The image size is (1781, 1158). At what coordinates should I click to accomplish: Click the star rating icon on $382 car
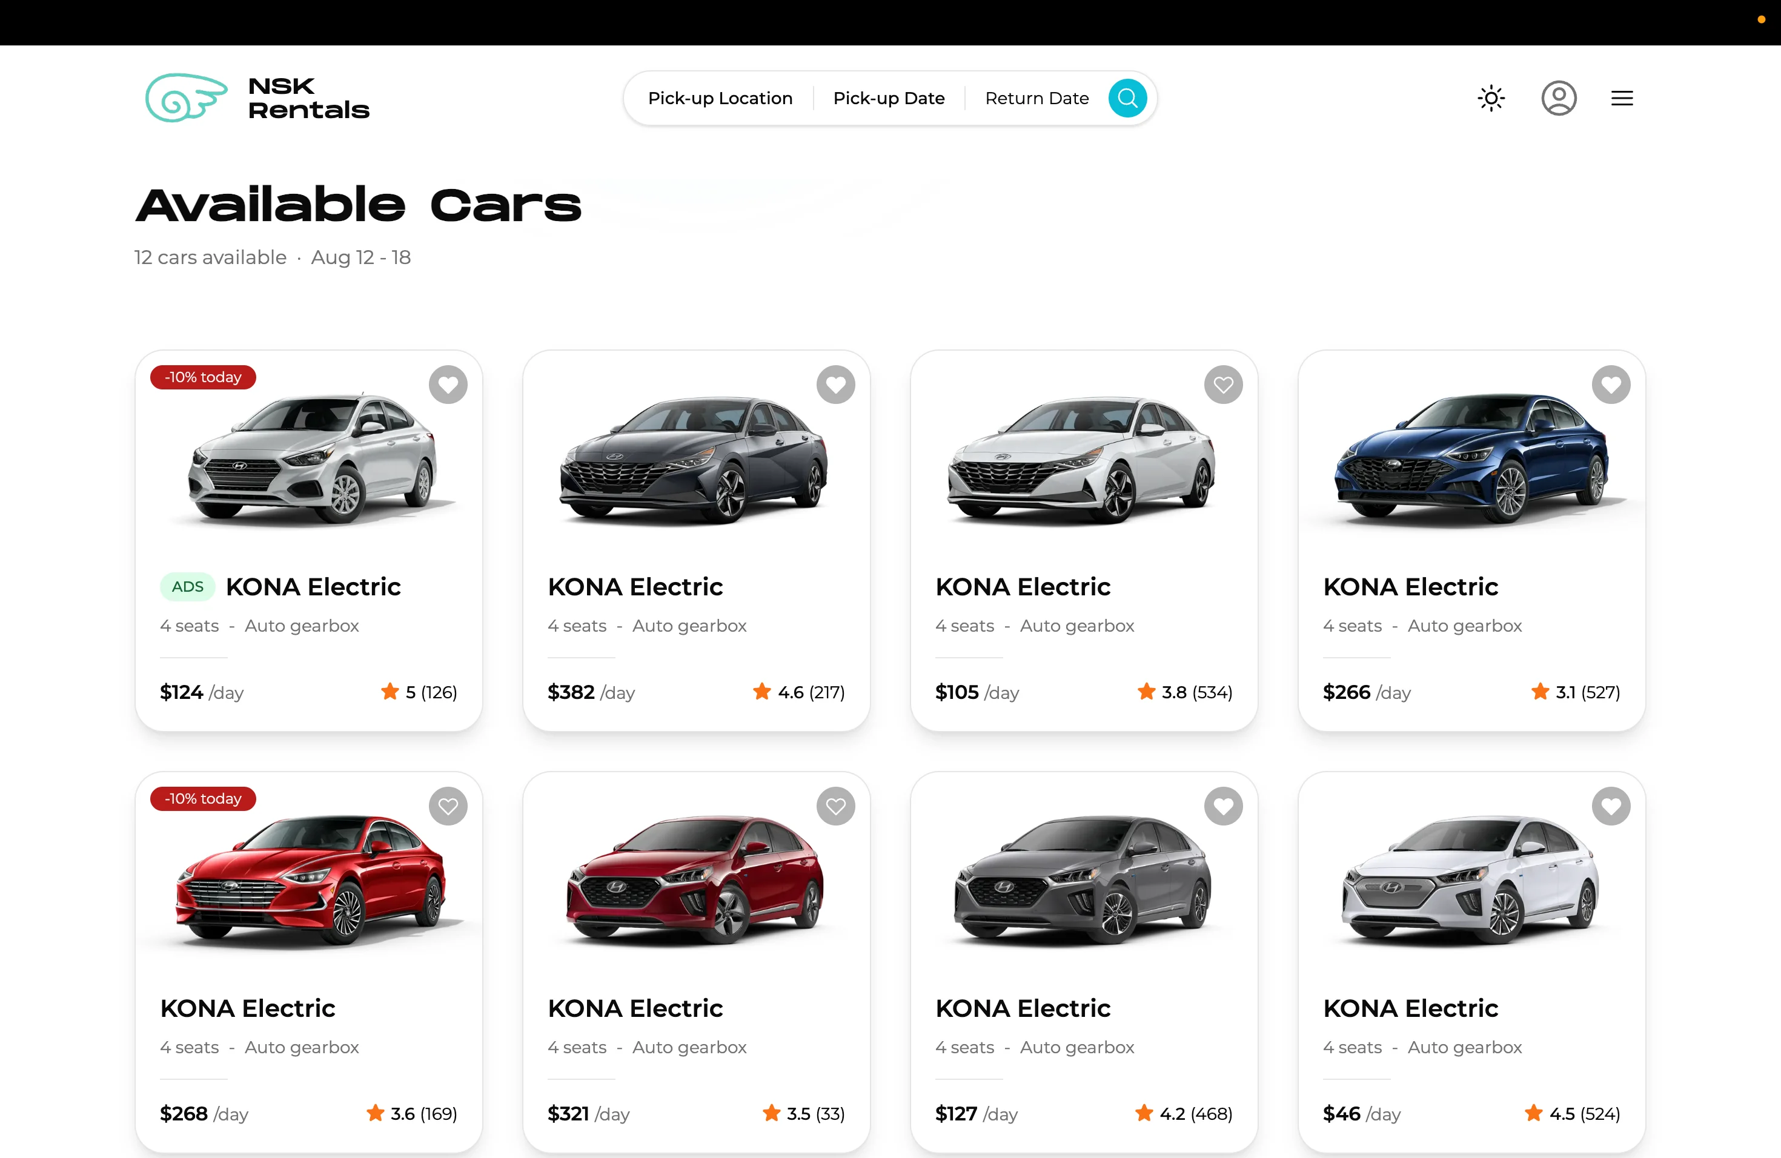click(x=762, y=692)
